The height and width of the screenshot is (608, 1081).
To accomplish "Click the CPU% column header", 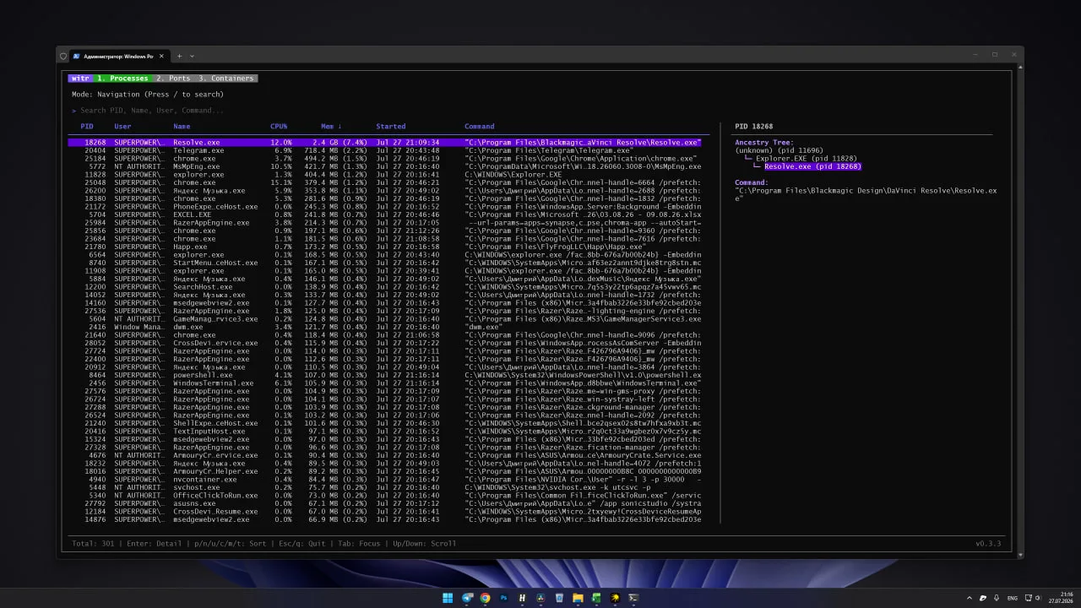I will pos(279,127).
